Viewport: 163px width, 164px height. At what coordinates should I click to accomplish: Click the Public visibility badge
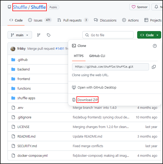click(x=53, y=7)
